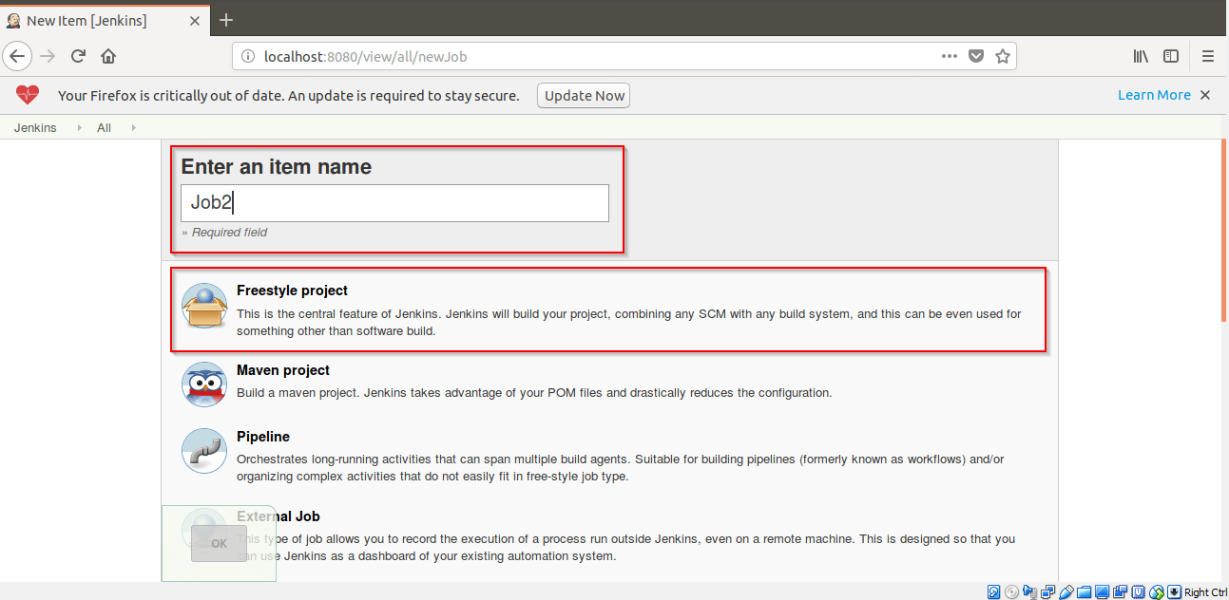Select the Maven project title

283,370
